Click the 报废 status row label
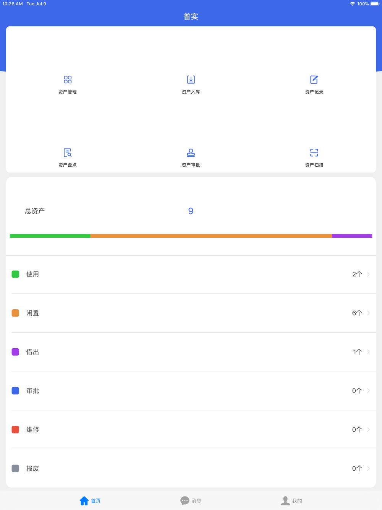This screenshot has width=382, height=510. tap(33, 469)
